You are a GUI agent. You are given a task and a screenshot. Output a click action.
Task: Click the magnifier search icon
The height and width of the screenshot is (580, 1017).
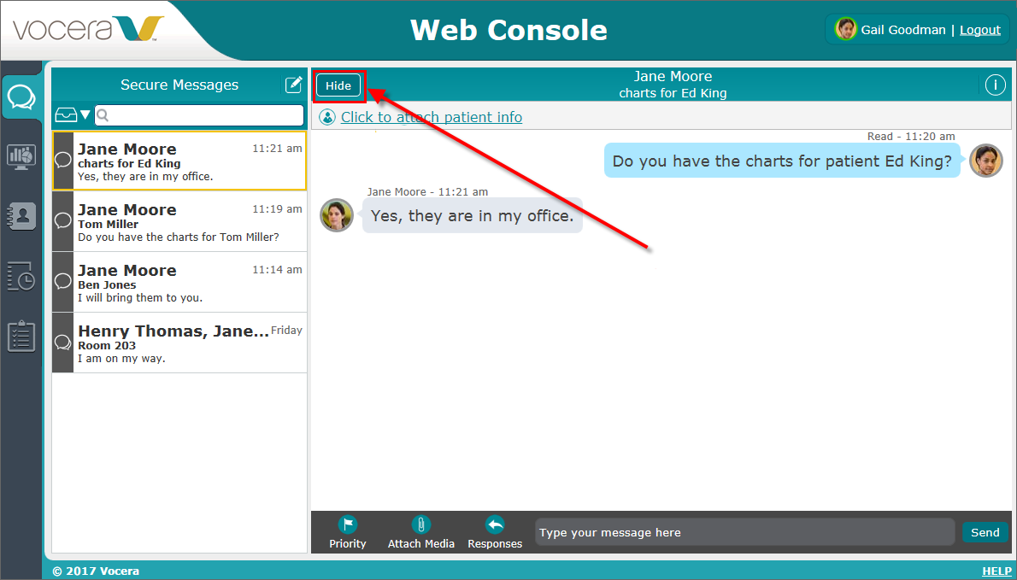click(x=103, y=115)
